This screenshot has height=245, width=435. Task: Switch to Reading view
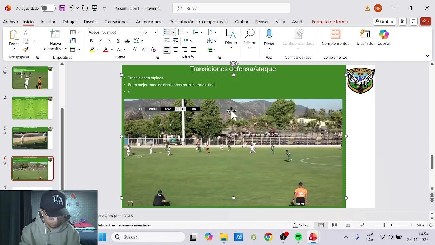tap(348, 225)
